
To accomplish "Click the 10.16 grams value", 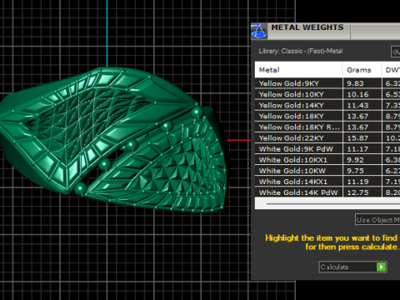I will pyautogui.click(x=357, y=94).
